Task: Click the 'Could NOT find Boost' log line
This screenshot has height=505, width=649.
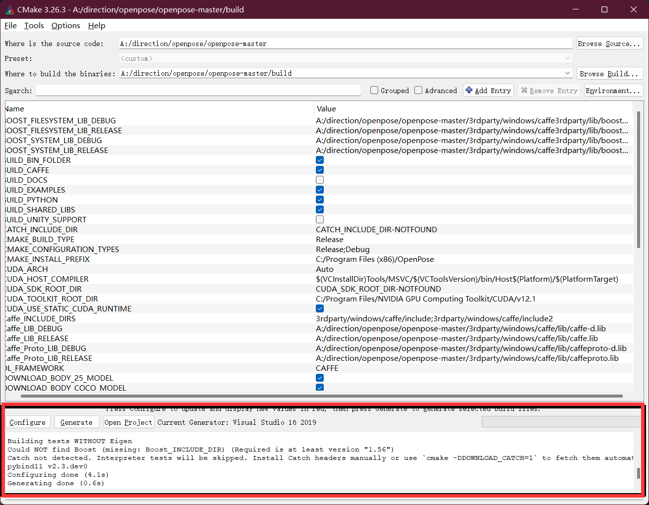Action: [x=200, y=450]
